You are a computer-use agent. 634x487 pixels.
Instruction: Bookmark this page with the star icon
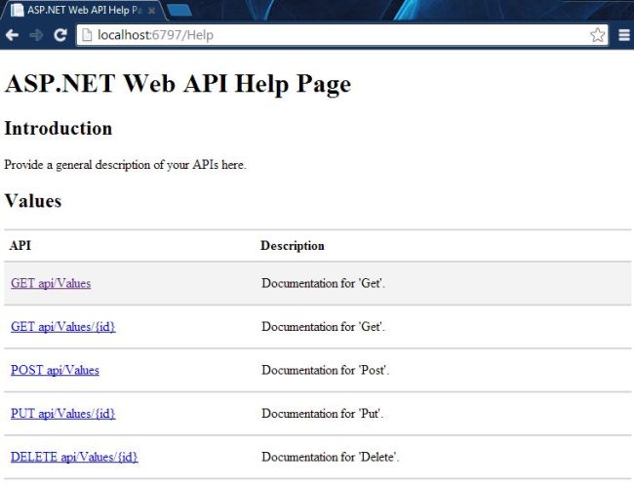597,35
